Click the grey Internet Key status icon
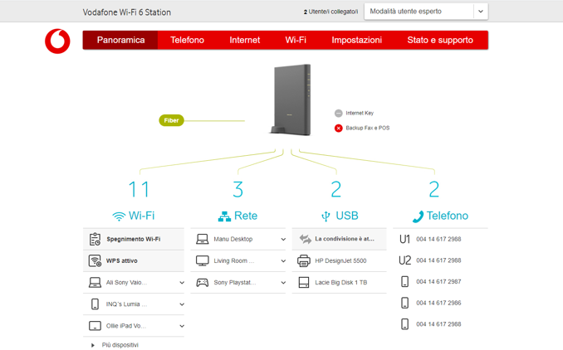Image resolution: width=563 pixels, height=350 pixels. click(338, 114)
